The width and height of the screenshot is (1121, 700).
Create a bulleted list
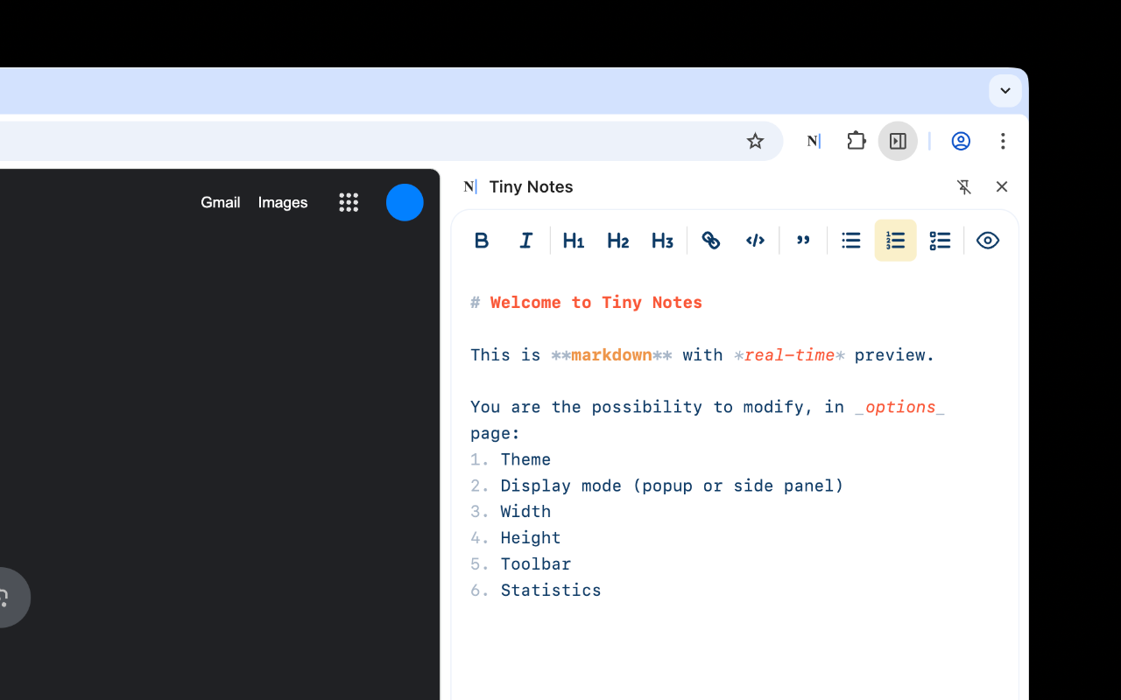point(851,241)
